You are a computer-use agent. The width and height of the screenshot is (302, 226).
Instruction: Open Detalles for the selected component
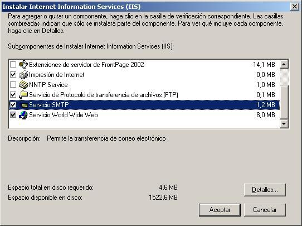tap(265, 190)
